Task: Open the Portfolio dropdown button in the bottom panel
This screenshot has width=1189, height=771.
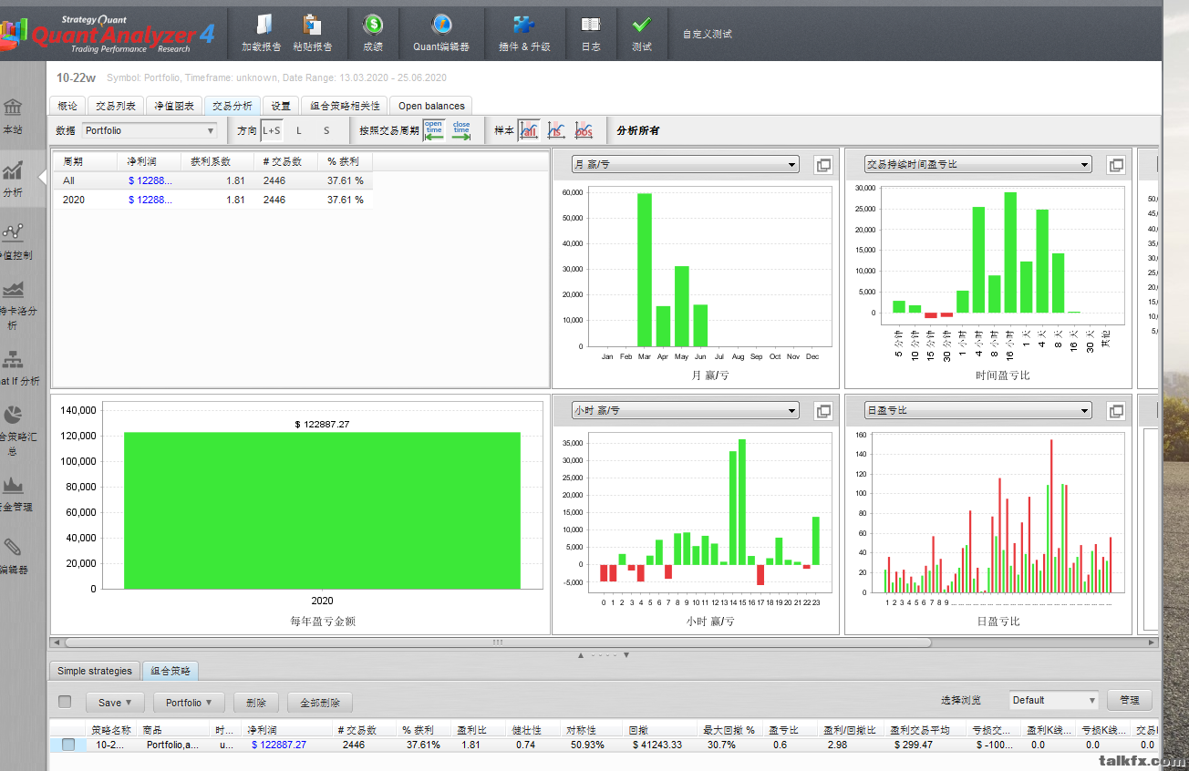Action: [x=189, y=703]
